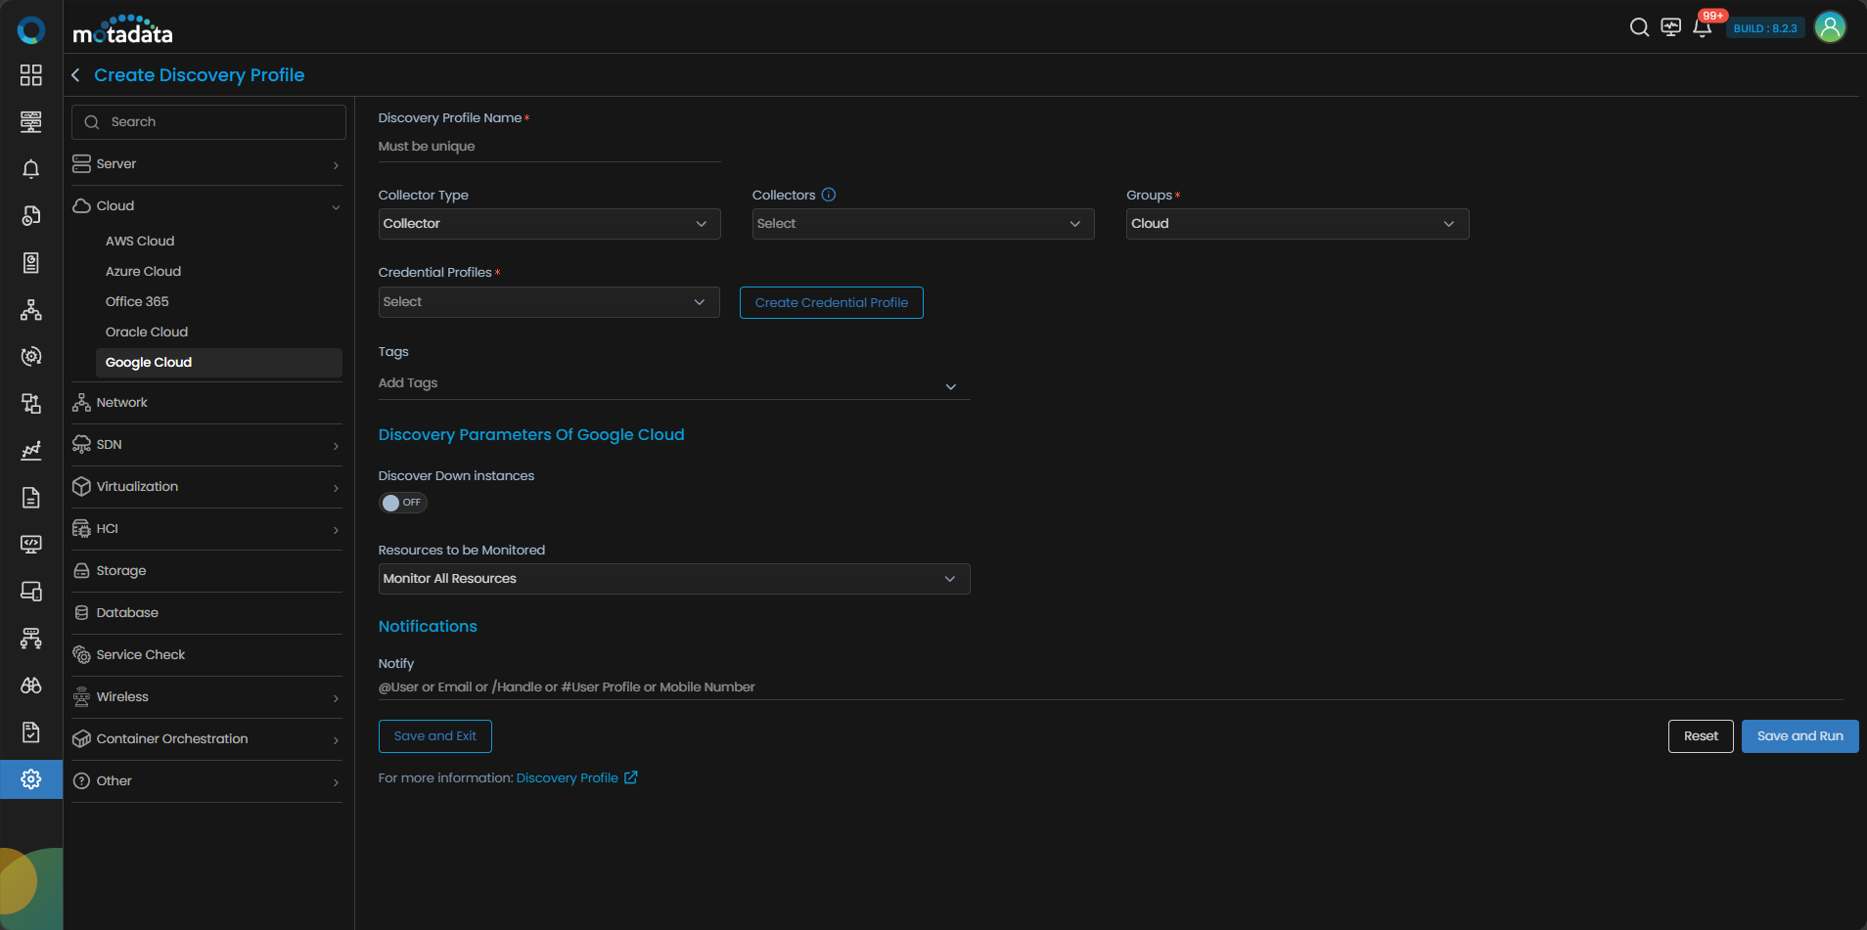Viewport: 1867px width, 930px height.
Task: Click external link icon next to Discovery Profile
Action: 631,777
